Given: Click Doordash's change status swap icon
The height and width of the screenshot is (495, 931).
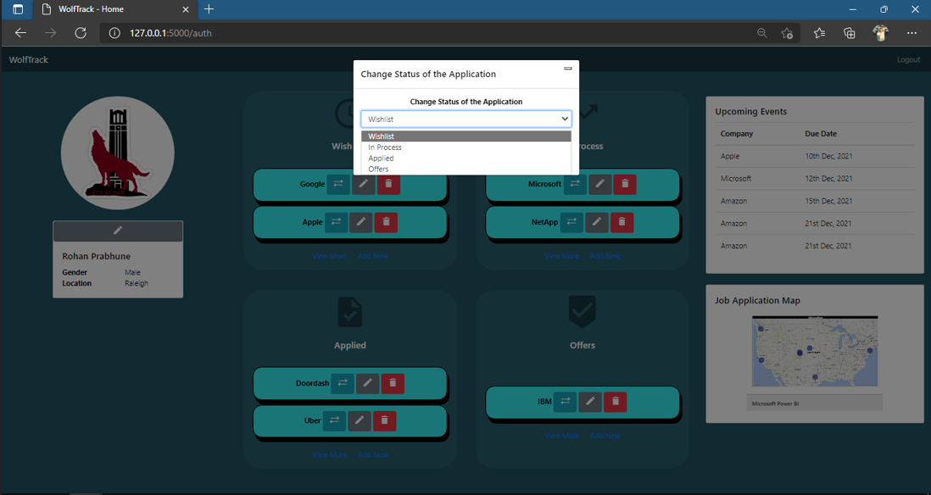Looking at the screenshot, I should (342, 383).
